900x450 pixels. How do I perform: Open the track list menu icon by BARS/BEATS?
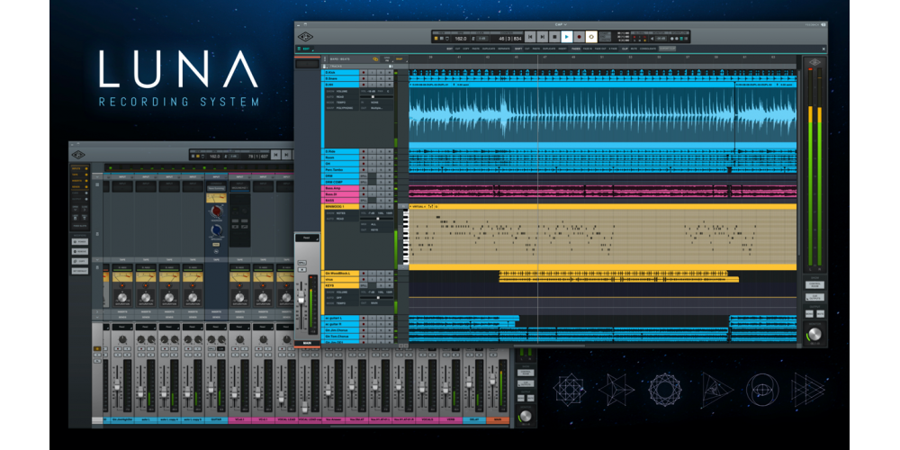pos(326,59)
